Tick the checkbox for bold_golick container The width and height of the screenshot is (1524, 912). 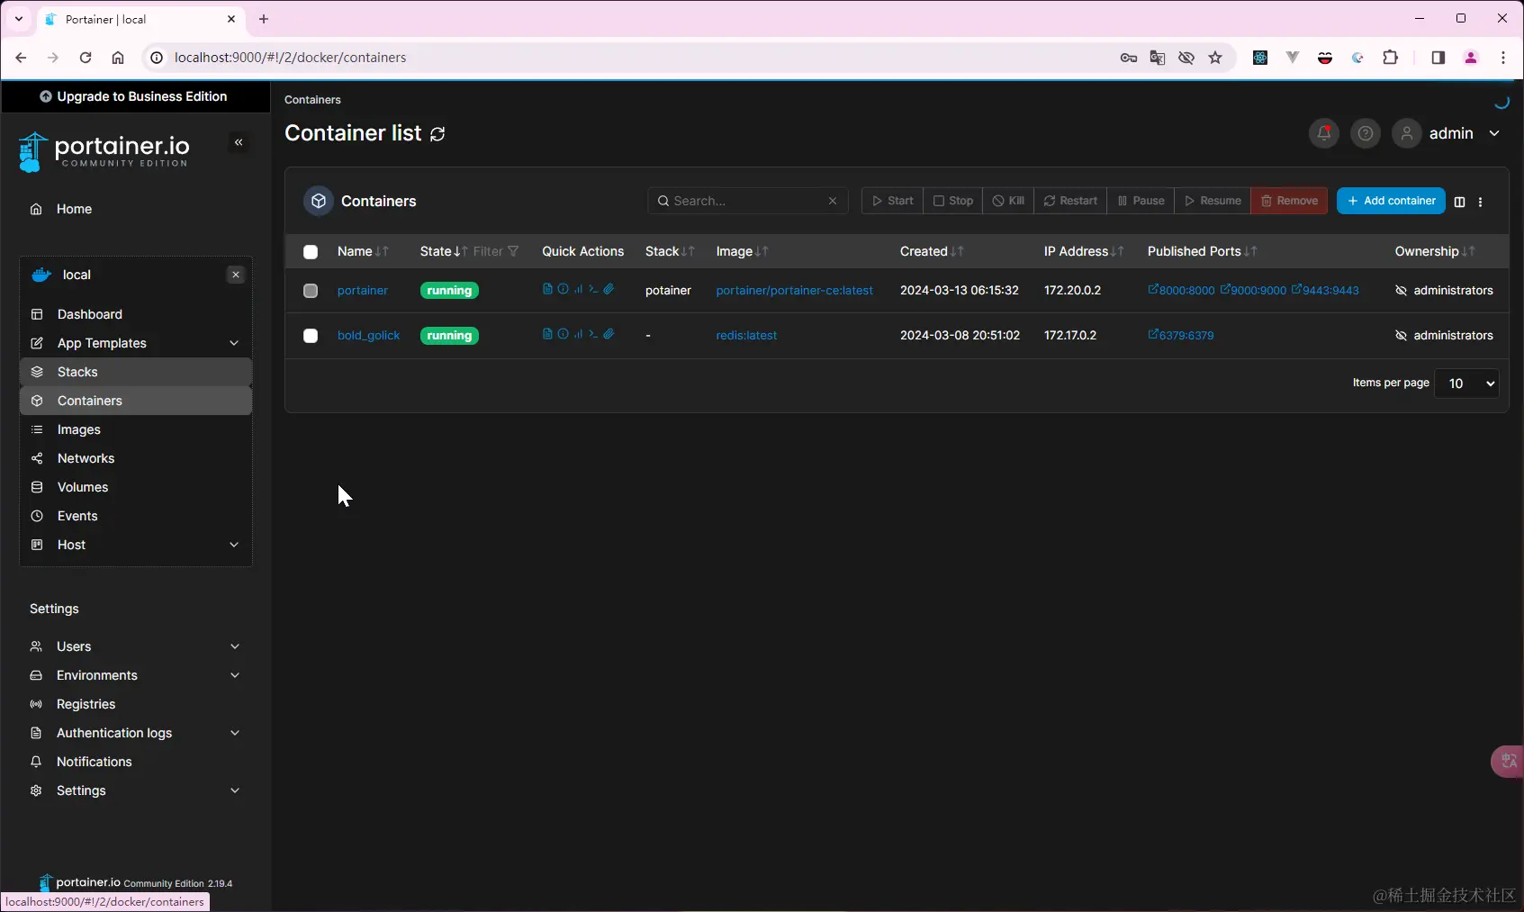click(x=311, y=336)
